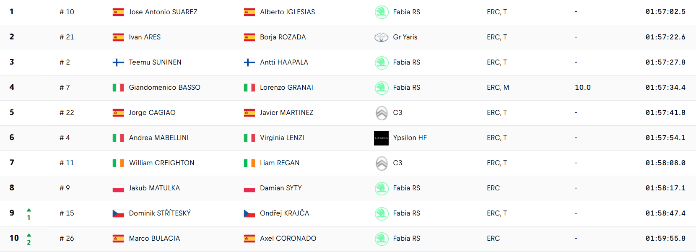Viewport: 696px width, 252px height.
Task: Click the ERC, M class in Basso's row
Action: [x=498, y=88]
